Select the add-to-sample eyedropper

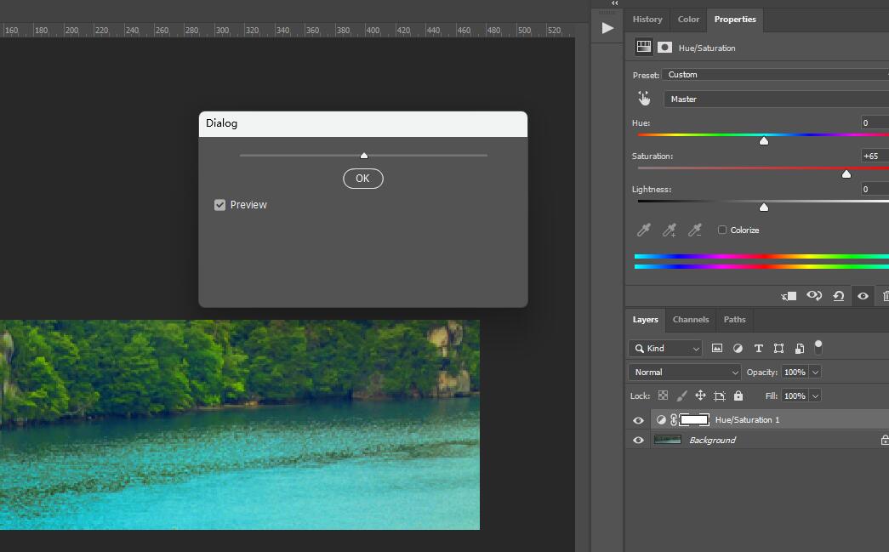click(x=669, y=230)
